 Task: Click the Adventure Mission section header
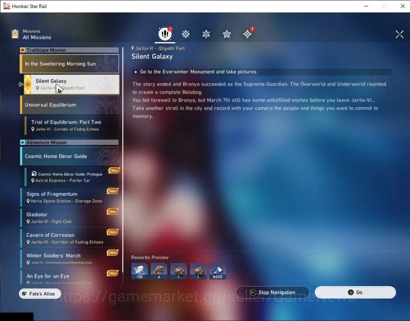[x=69, y=142]
